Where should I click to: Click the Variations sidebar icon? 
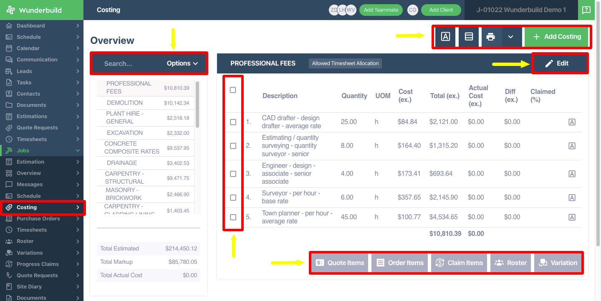click(x=9, y=253)
